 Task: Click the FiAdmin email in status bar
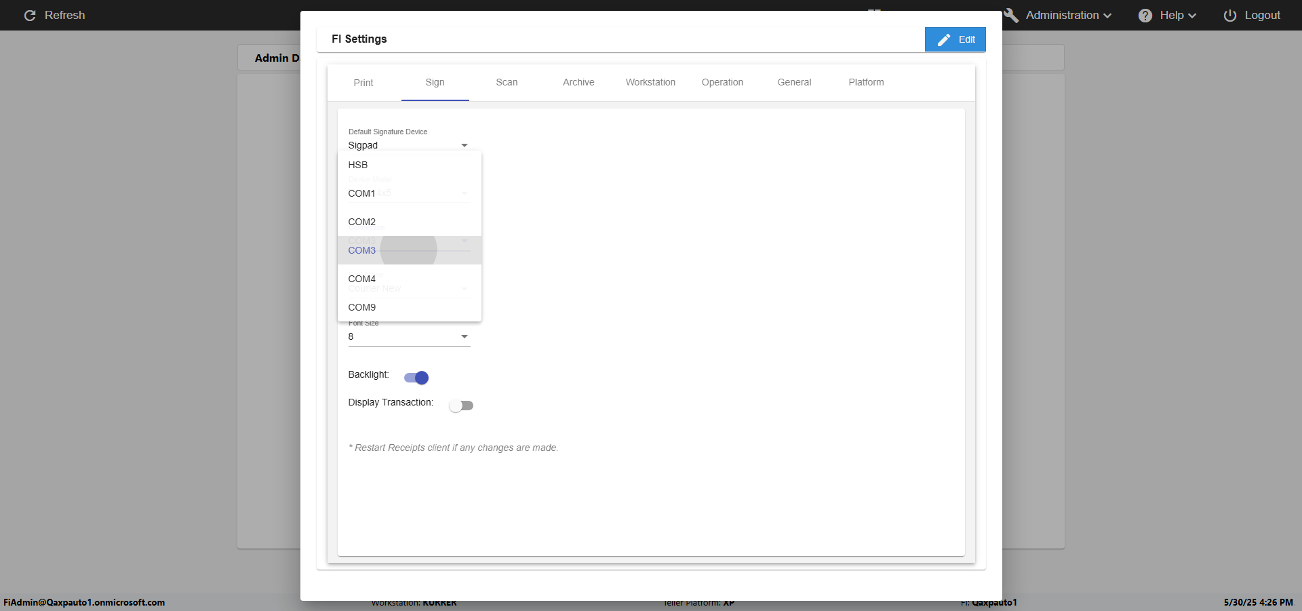(84, 602)
